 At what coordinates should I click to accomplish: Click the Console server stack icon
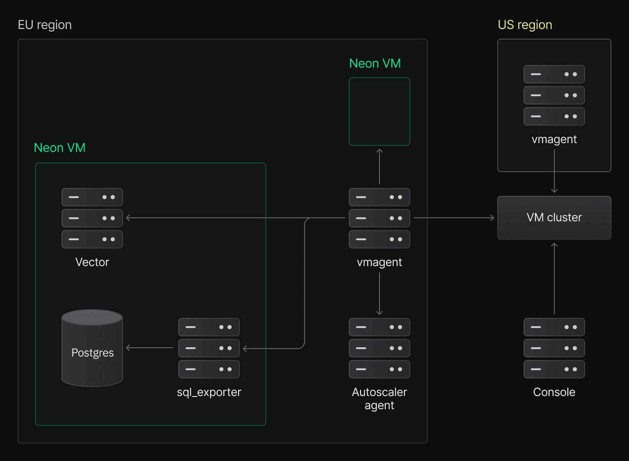pyautogui.click(x=554, y=348)
